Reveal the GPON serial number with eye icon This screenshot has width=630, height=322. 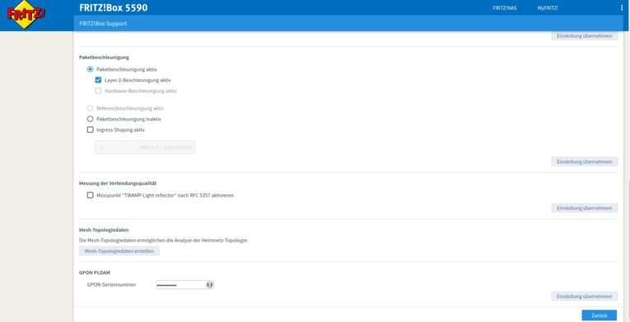(x=209, y=284)
